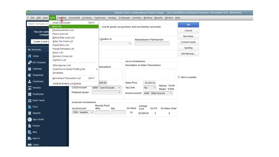Screen dimensions: 279x157
Task: Expand the COGS Account dropdown
Action: [x=120, y=88]
